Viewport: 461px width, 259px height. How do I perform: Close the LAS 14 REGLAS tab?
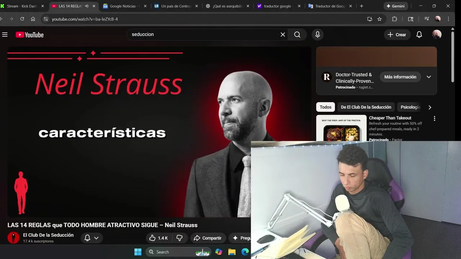click(x=94, y=6)
